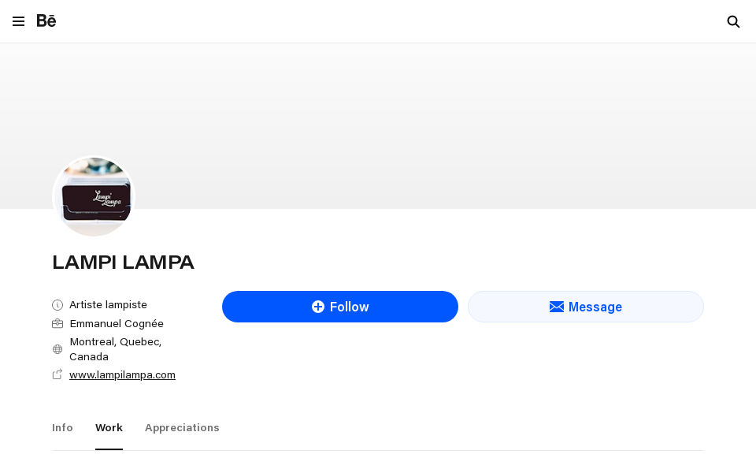The width and height of the screenshot is (756, 473).
Task: Click the plus icon inside Follow button
Action: pos(319,307)
